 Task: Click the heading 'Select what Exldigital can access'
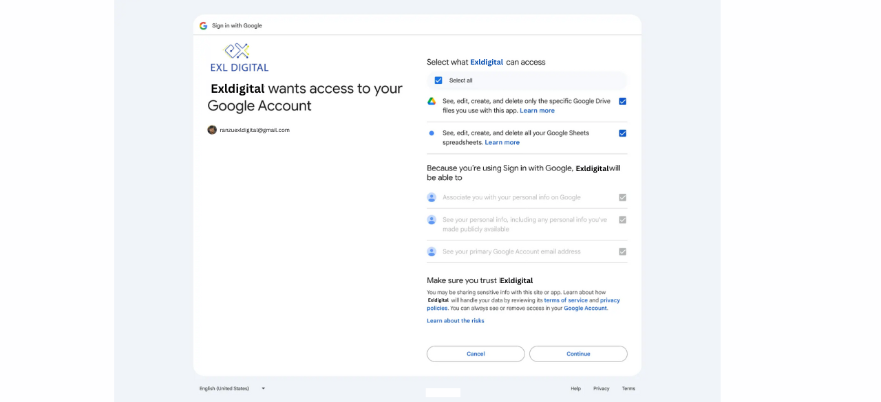pos(486,62)
